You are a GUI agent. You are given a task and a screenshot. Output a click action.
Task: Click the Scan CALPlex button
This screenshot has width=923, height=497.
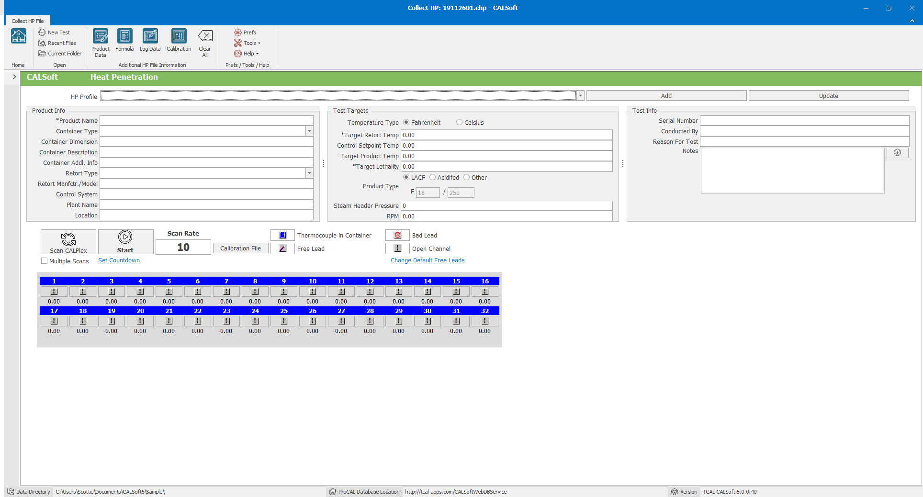(68, 242)
